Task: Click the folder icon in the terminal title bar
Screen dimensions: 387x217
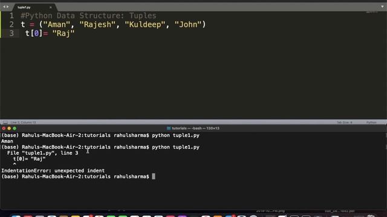Action: (169, 128)
